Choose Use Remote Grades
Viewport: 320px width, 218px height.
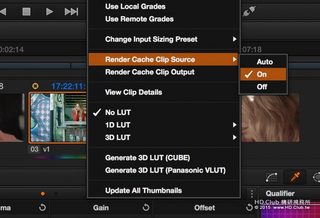(x=139, y=19)
